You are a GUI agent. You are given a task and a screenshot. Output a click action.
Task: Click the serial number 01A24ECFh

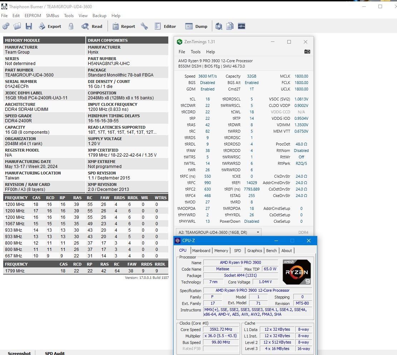(x=17, y=87)
